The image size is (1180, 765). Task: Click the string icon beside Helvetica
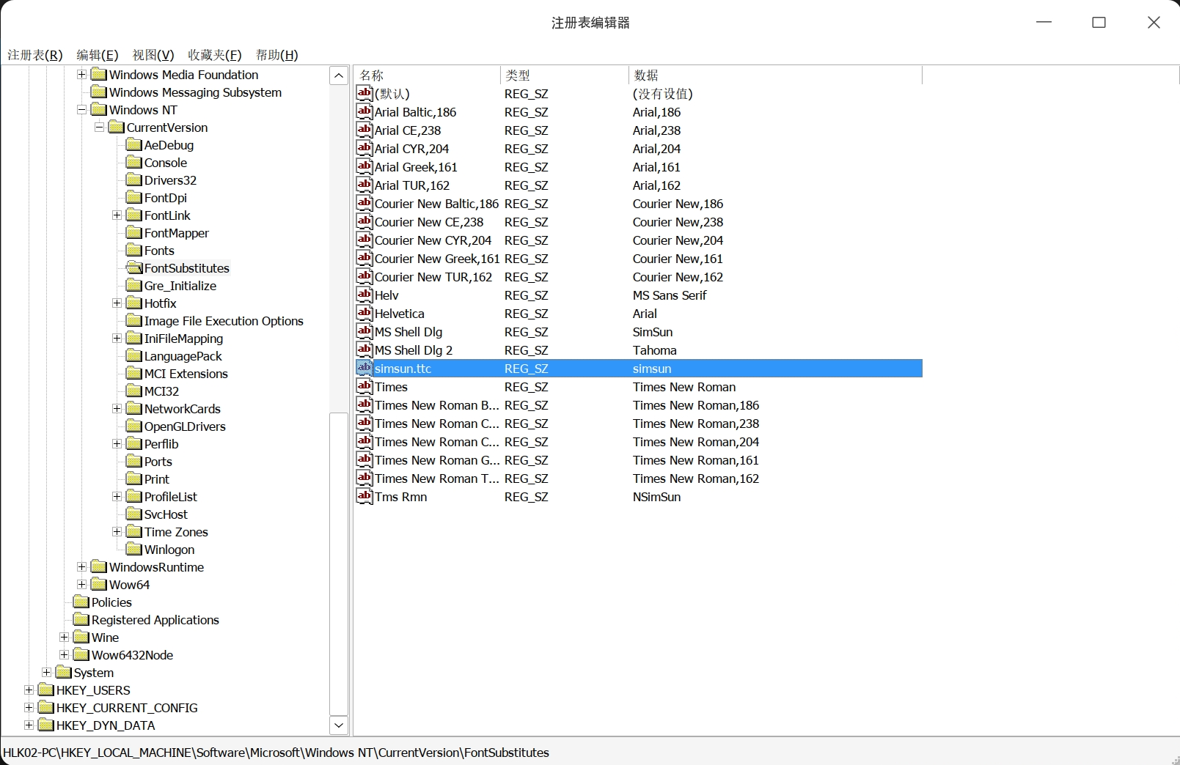tap(364, 313)
